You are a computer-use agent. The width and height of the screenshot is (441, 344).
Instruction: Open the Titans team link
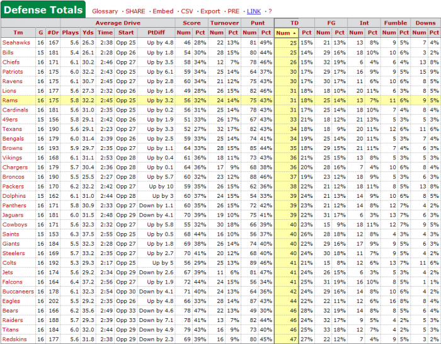[11, 330]
